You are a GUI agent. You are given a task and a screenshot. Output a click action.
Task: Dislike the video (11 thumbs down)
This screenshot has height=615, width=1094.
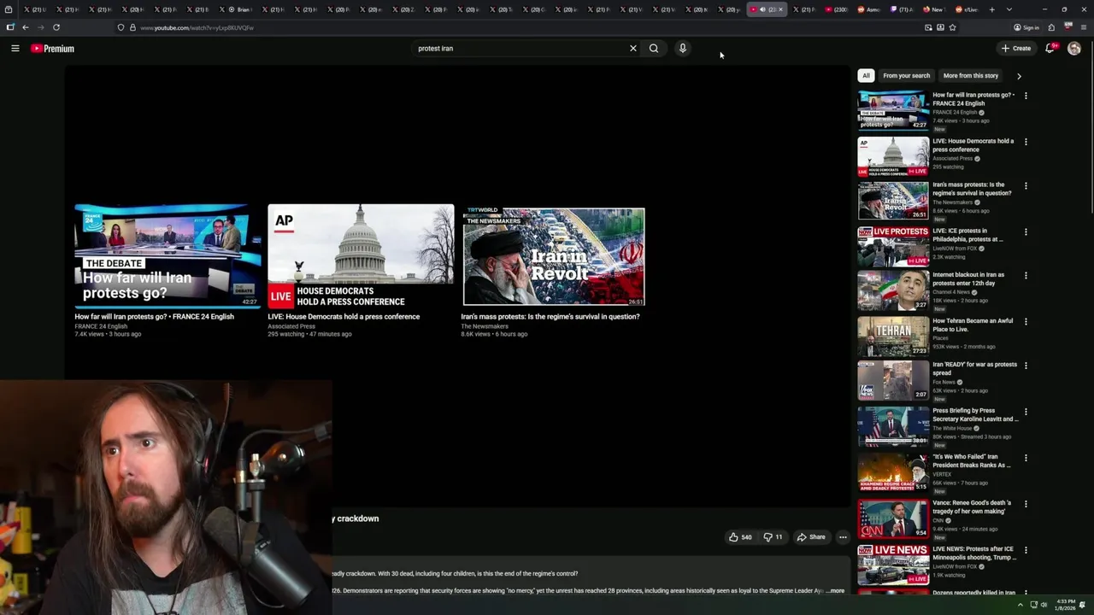pyautogui.click(x=773, y=537)
